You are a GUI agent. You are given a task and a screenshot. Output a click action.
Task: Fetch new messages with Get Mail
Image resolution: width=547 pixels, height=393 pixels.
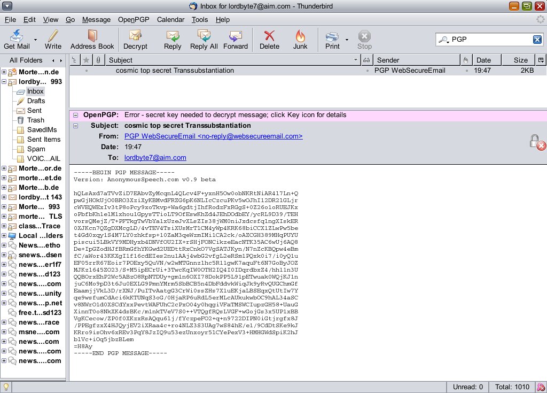(17, 40)
